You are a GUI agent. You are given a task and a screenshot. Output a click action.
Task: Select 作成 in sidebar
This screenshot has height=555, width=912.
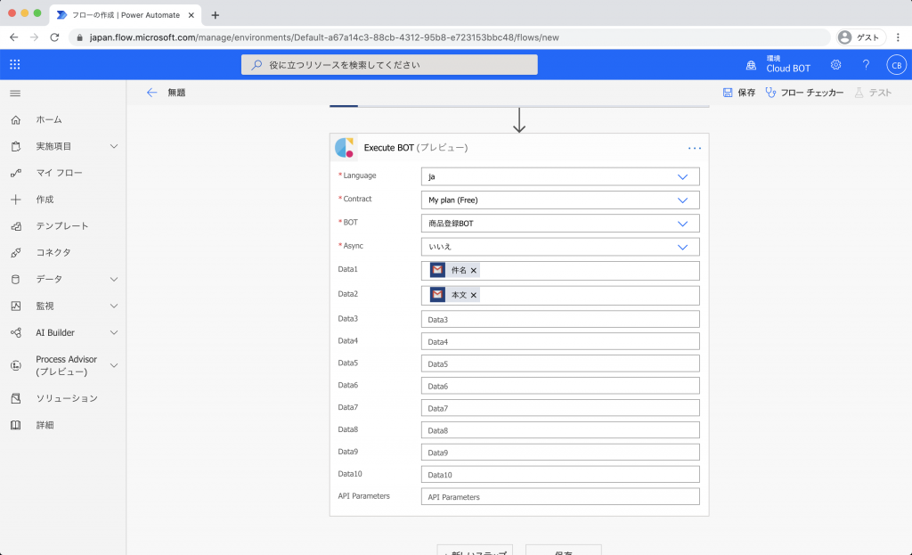(x=45, y=200)
